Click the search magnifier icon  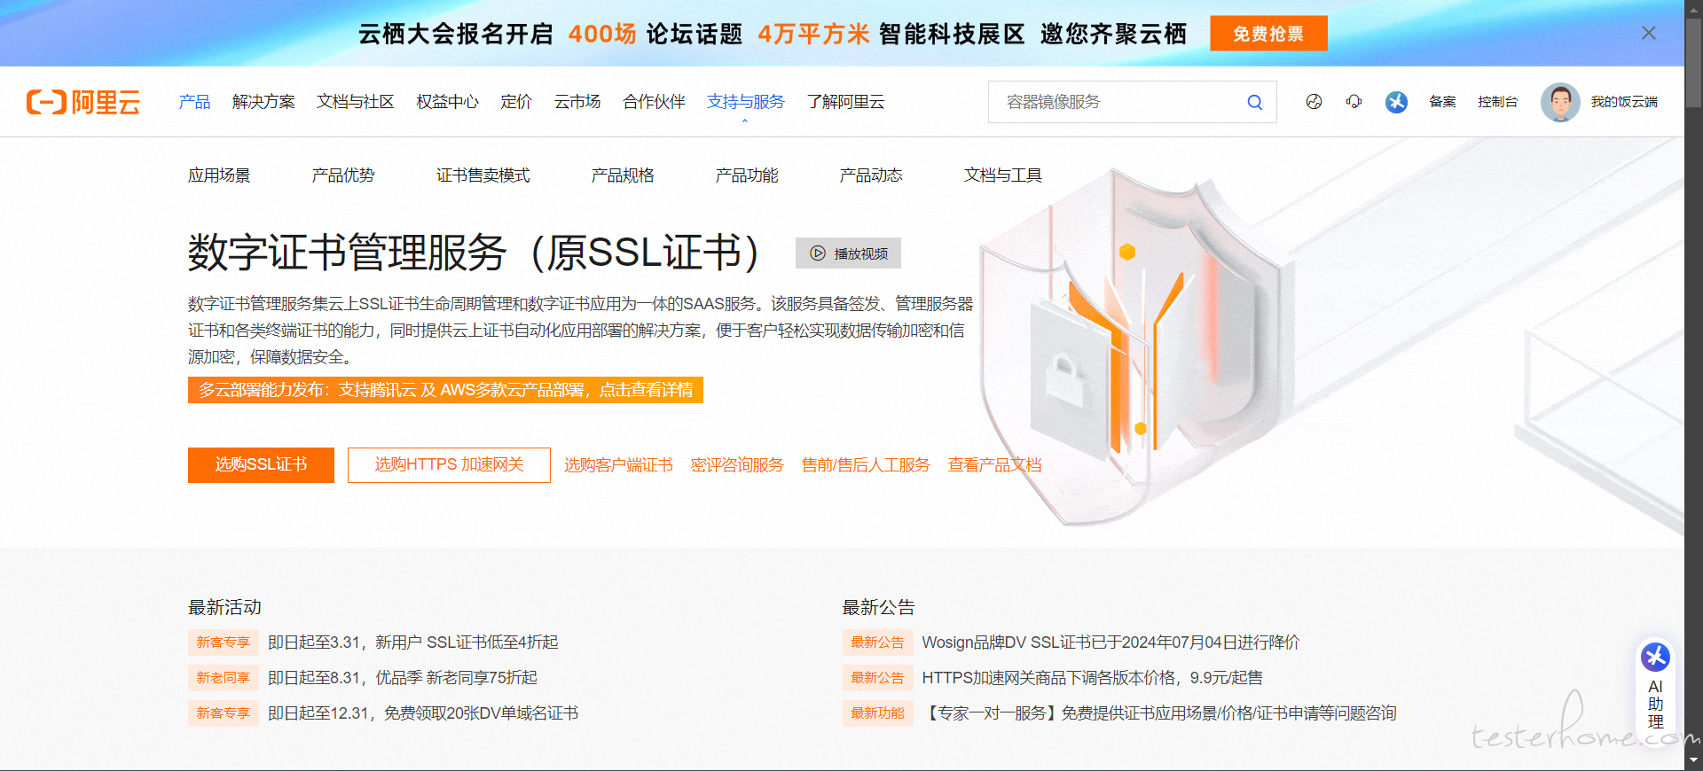tap(1254, 102)
